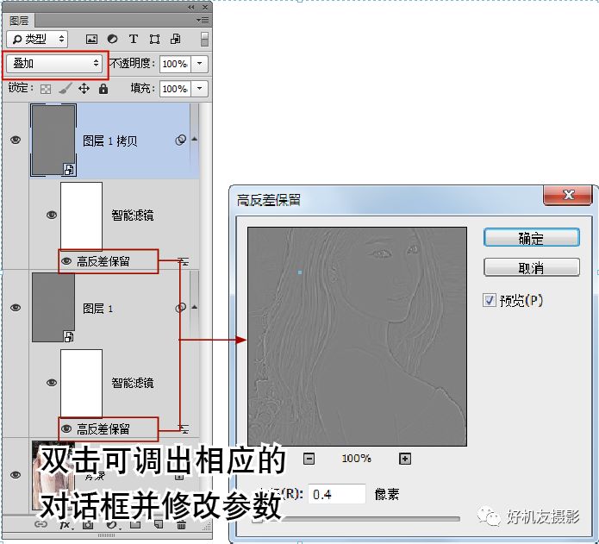Collapse smart filters arrow on 图层 1 拷贝
The image size is (599, 544).
click(x=195, y=139)
